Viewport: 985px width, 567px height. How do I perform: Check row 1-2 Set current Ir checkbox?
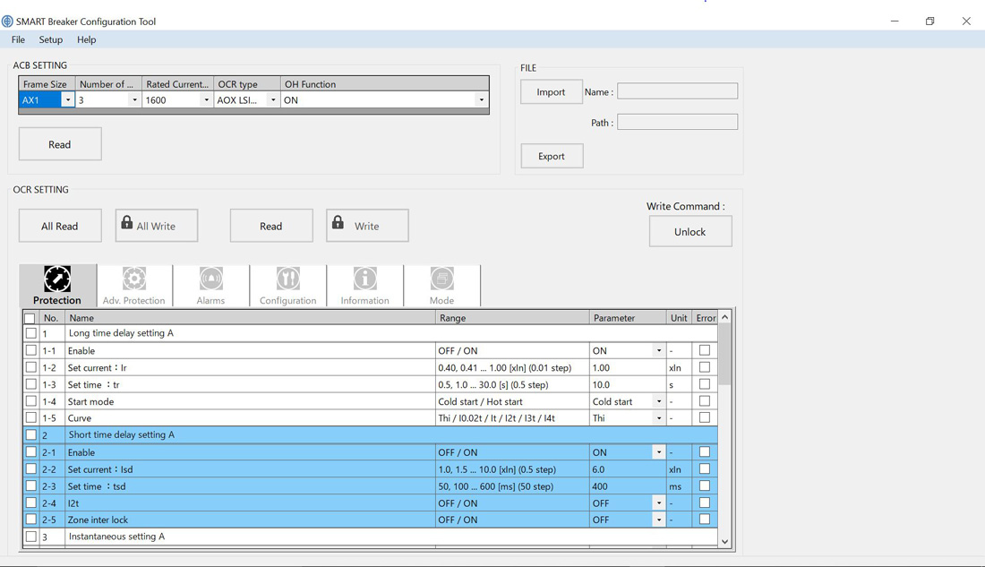point(30,367)
